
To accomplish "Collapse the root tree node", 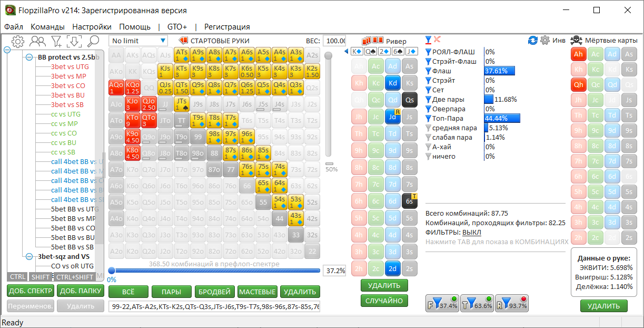I will click(7, 50).
